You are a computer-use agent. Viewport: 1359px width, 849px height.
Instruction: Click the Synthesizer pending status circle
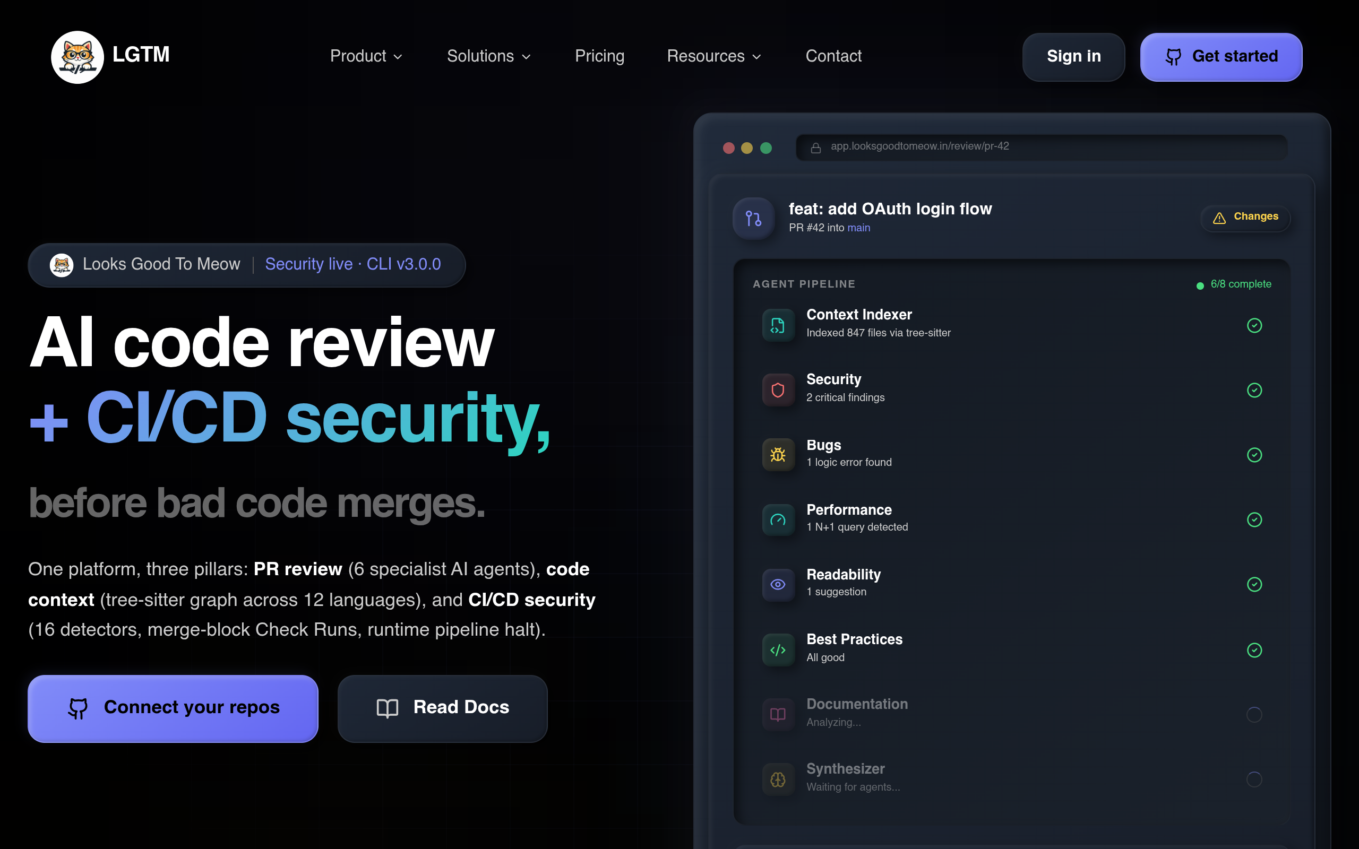pyautogui.click(x=1254, y=779)
